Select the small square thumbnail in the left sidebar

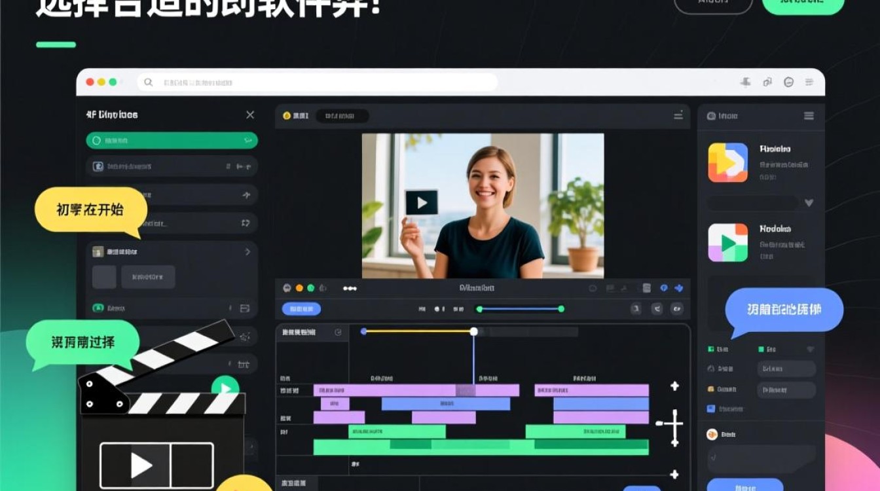[x=104, y=277]
